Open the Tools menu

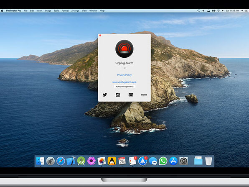(x=56, y=11)
